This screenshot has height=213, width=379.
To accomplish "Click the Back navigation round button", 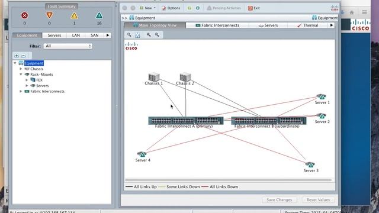I will pyautogui.click(x=125, y=8).
